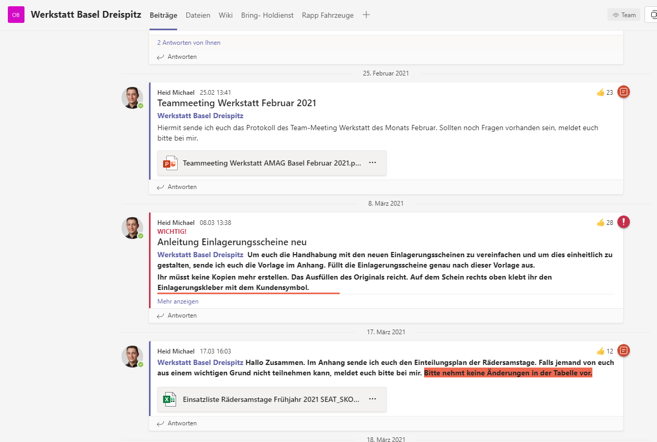Click the timestamp 17.03 16:03
657x442 pixels.
(x=216, y=351)
